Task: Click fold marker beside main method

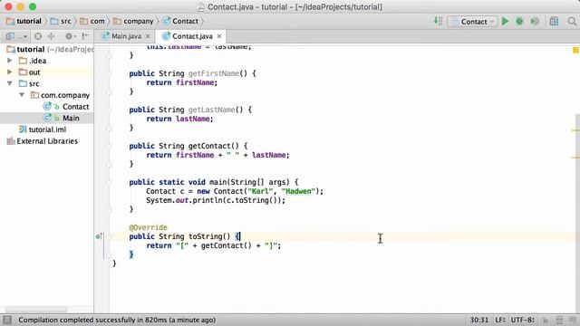Action: point(109,182)
